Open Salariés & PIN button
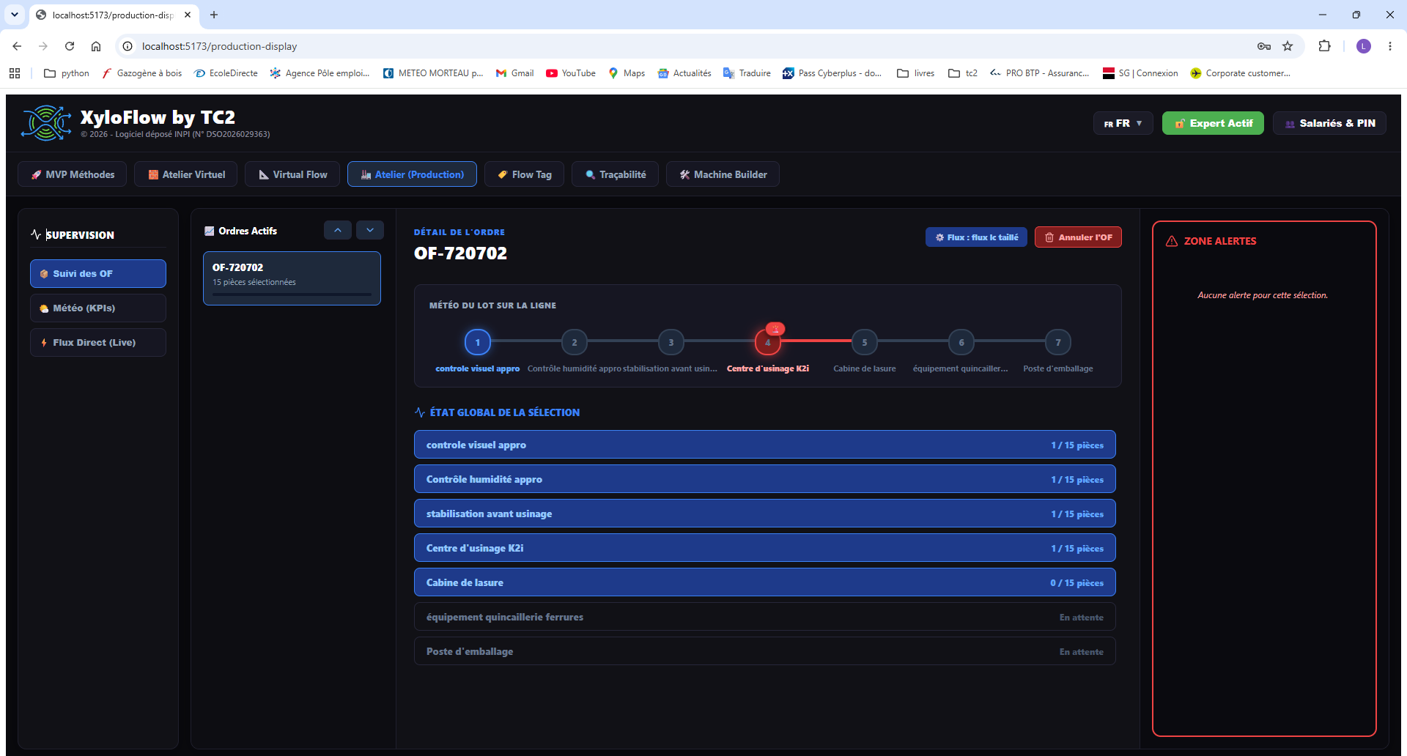The height and width of the screenshot is (756, 1407). point(1329,123)
